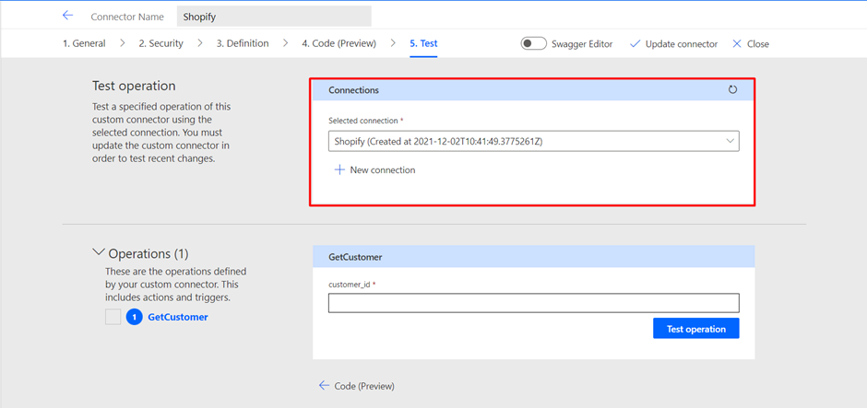
Task: Click the Test operation button
Action: pyautogui.click(x=696, y=329)
